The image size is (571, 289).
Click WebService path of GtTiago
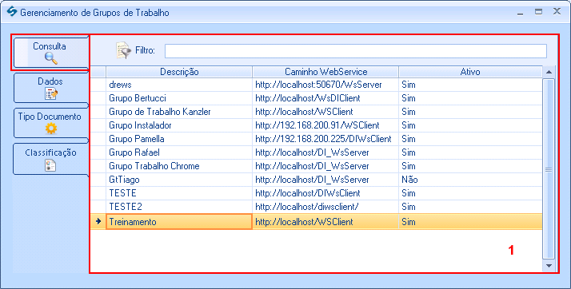pos(325,180)
